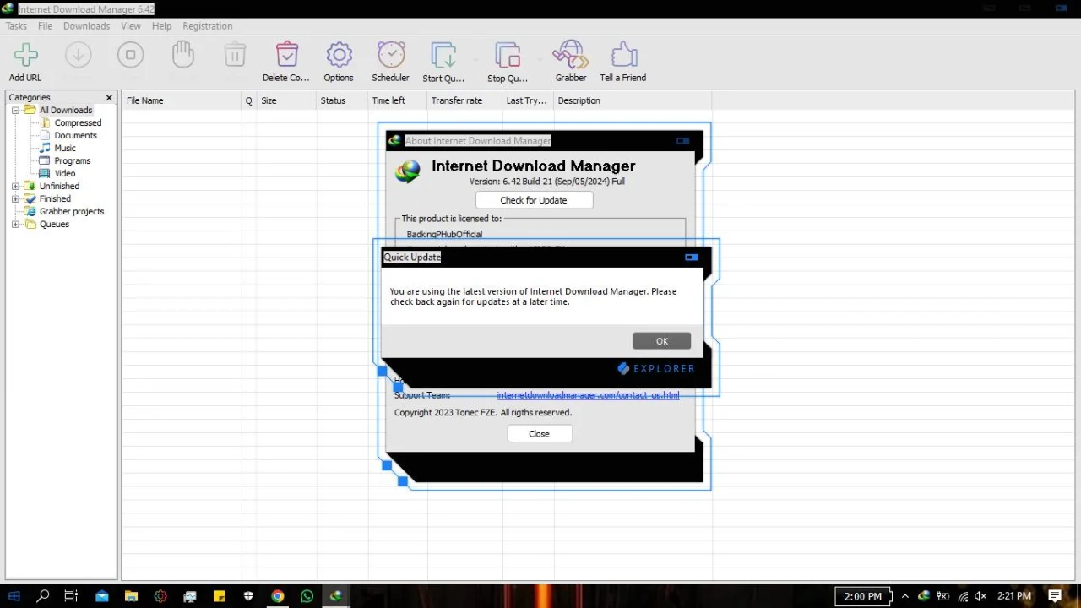
Task: Click the Stop Queue toolbar icon
Action: coord(508,56)
